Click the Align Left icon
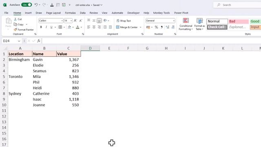Viewport: 261px width, 147px height. click(89, 27)
